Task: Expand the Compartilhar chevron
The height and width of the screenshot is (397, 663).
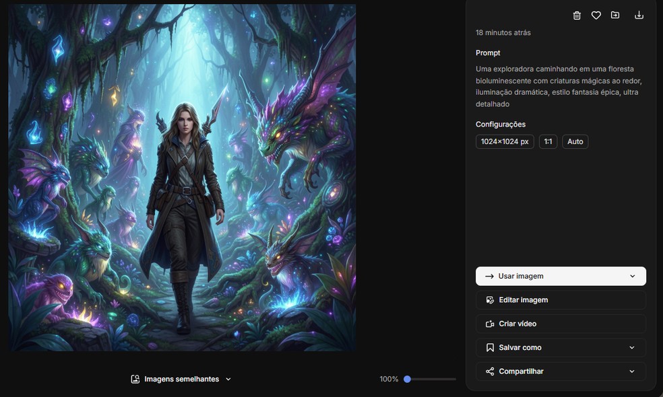Action: click(632, 371)
